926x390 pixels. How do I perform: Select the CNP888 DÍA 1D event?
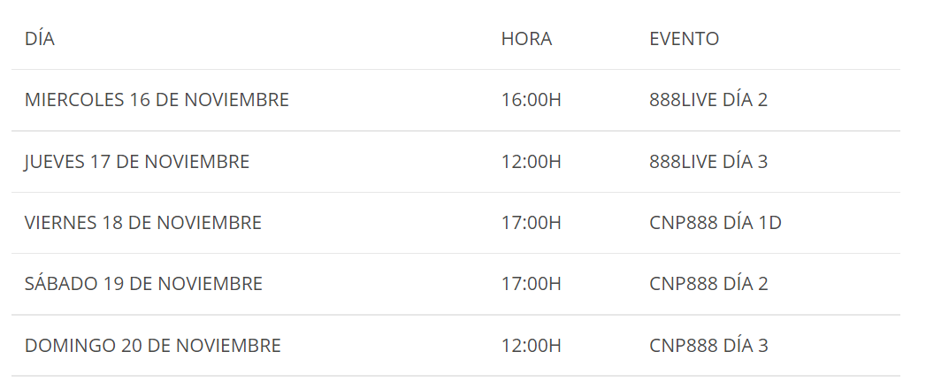pyautogui.click(x=716, y=223)
